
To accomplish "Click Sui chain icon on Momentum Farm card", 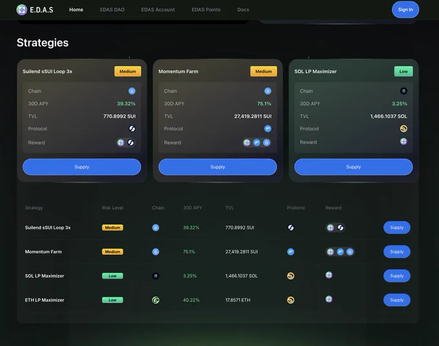I will (268, 91).
